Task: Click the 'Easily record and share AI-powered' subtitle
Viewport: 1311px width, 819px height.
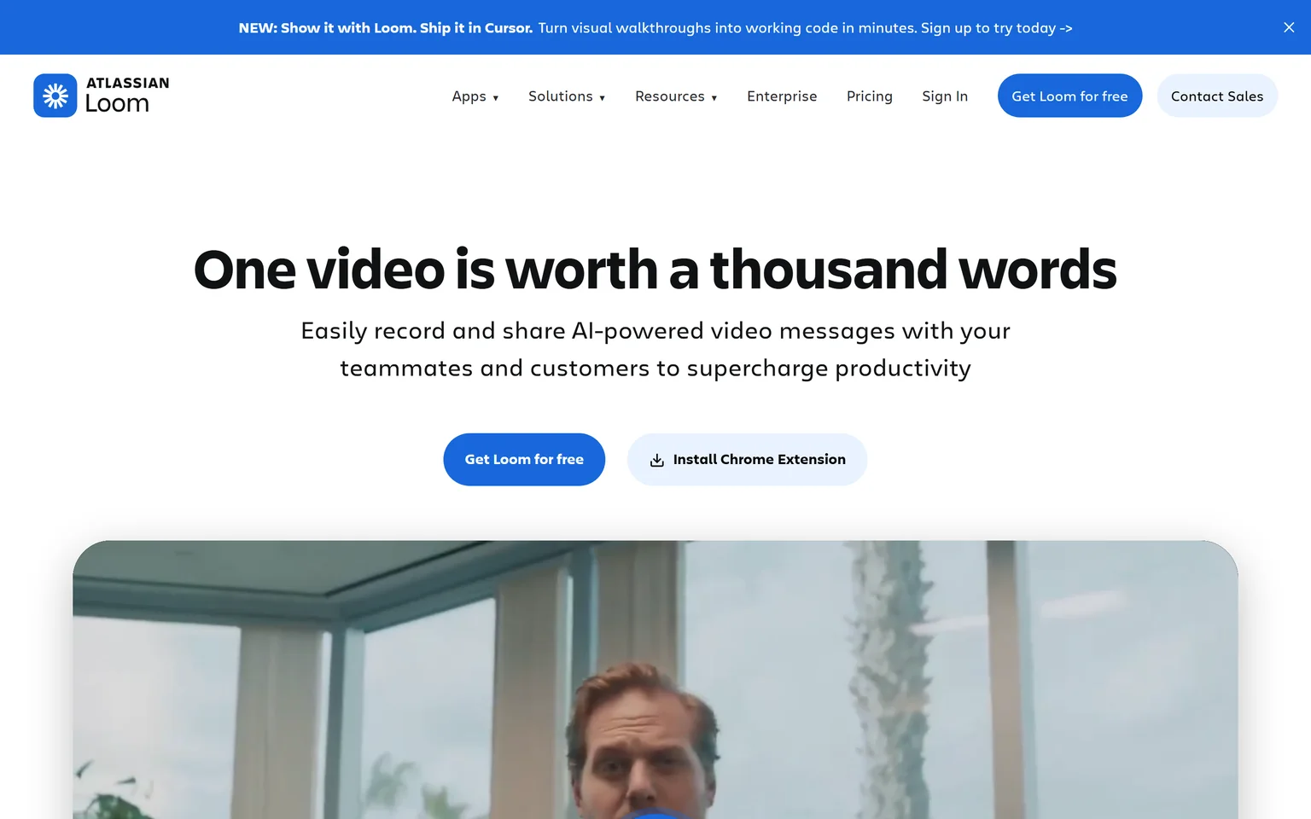Action: [x=655, y=350]
